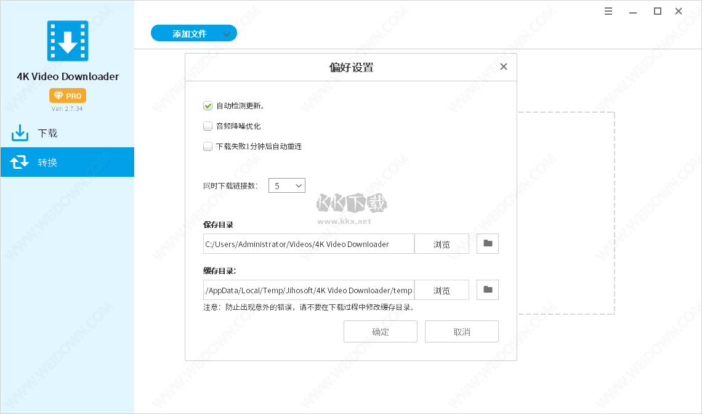The image size is (702, 414).
Task: Open the hamburger menu at top right
Action: (608, 11)
